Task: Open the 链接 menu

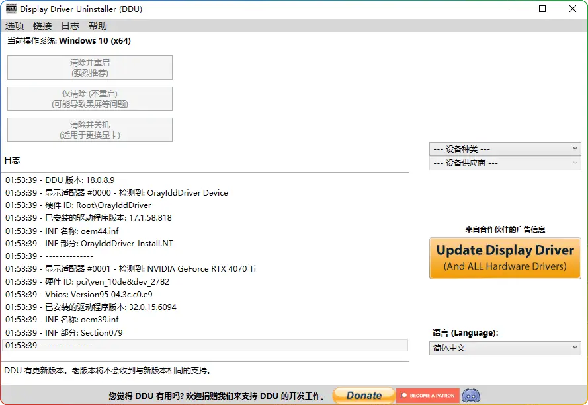Action: (42, 26)
